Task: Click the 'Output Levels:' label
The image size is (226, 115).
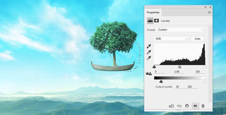Action: click(x=164, y=87)
